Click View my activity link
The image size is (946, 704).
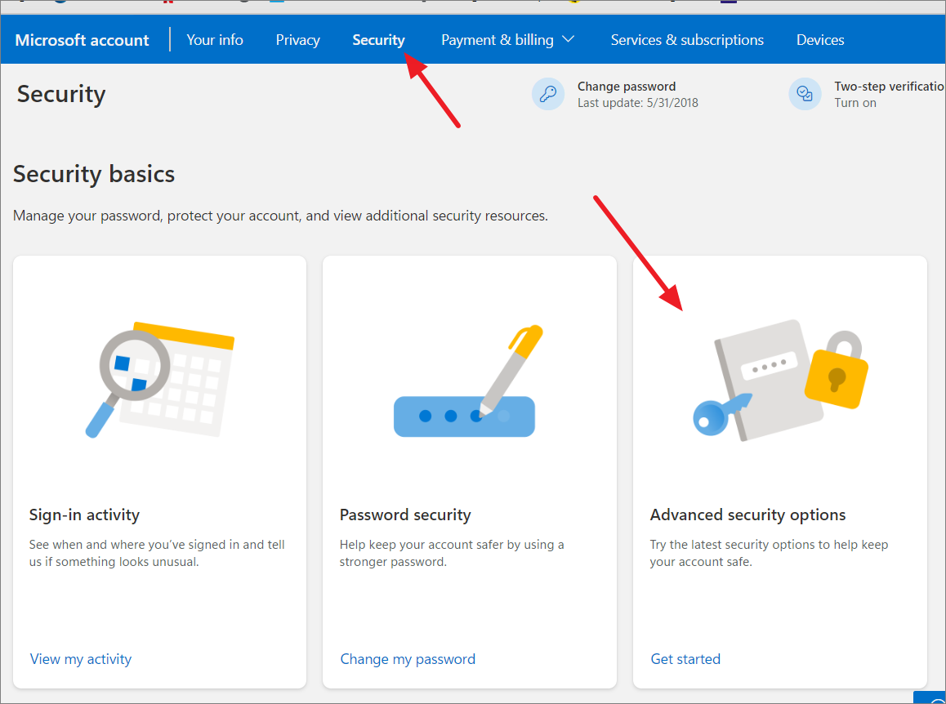click(81, 659)
